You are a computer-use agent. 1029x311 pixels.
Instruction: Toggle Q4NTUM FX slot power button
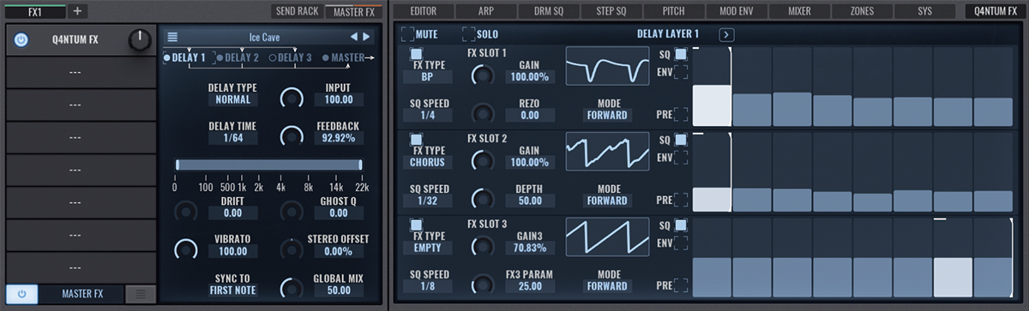pos(21,39)
